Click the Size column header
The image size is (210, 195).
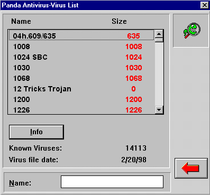119,21
